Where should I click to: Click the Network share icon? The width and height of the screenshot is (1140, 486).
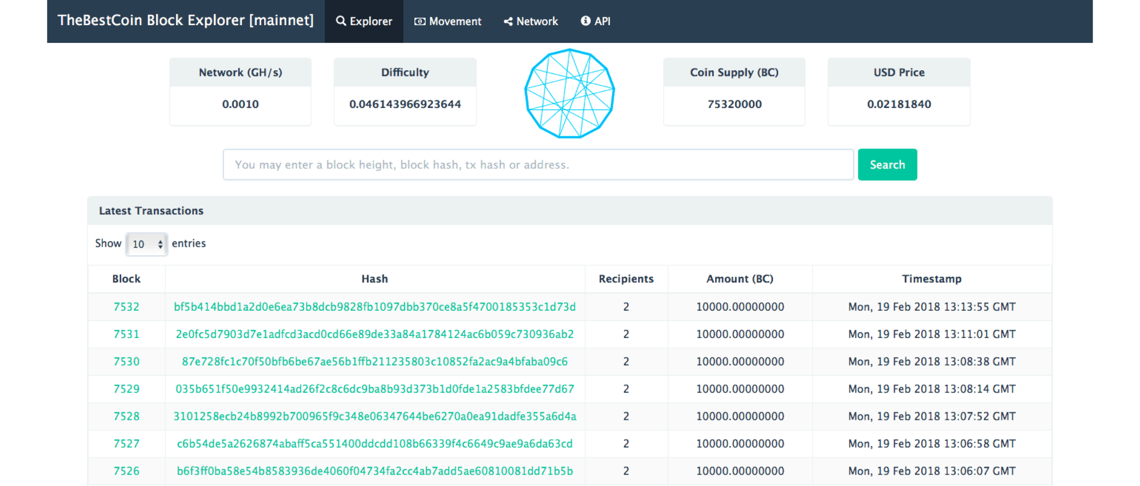coord(508,21)
